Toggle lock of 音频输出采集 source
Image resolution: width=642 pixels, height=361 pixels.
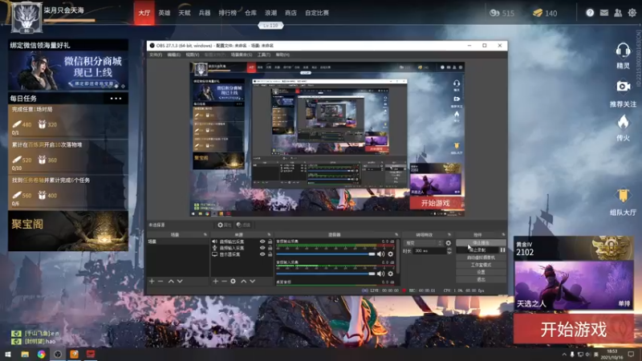click(x=270, y=241)
